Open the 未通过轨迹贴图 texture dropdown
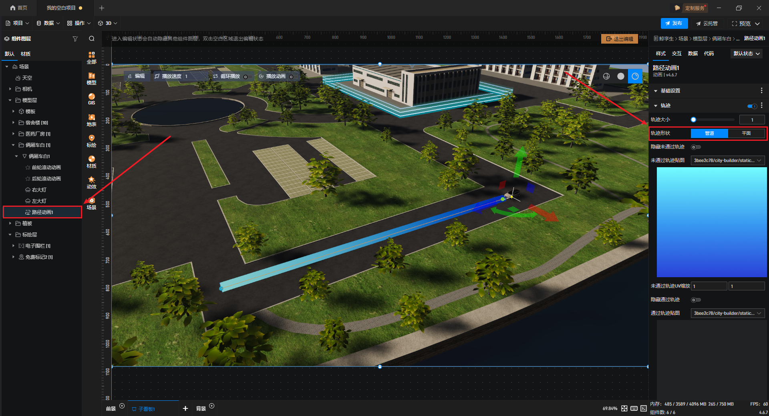 click(728, 160)
